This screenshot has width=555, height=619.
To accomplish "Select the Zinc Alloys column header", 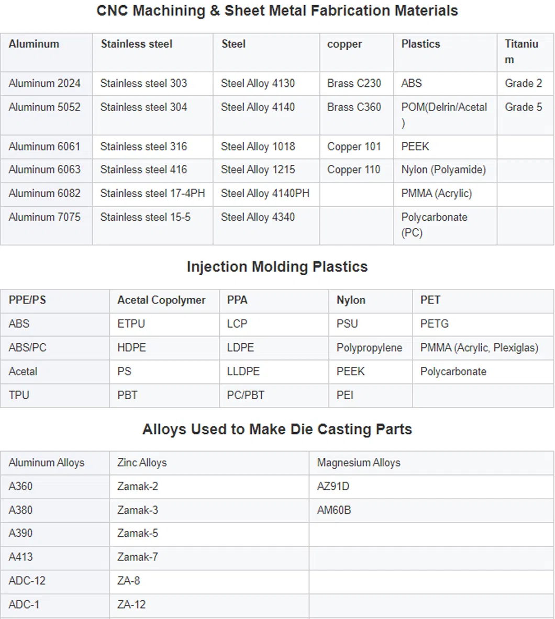I will pyautogui.click(x=142, y=463).
